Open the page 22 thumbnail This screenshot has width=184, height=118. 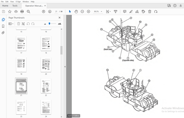coord(46,86)
